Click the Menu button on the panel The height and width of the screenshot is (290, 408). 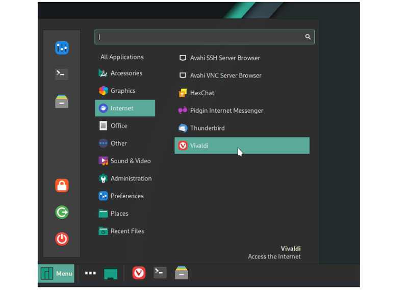click(x=56, y=273)
